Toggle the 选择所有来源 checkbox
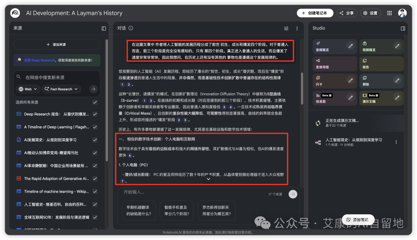This screenshot has height=240, width=417. (95, 102)
